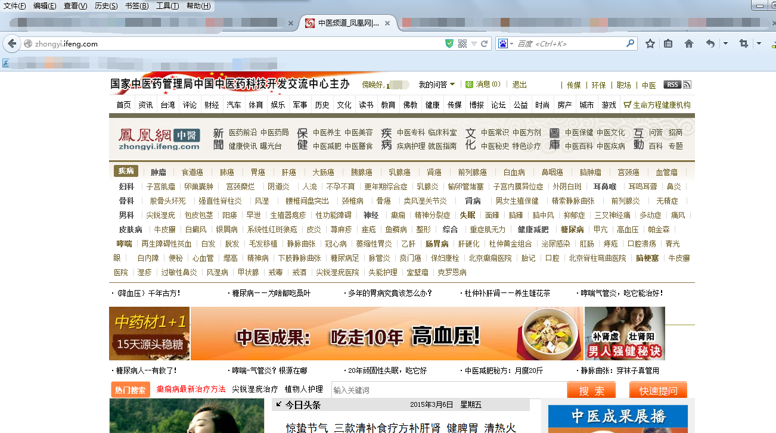
Task: Open the 查看(V) menu
Action: (75, 6)
